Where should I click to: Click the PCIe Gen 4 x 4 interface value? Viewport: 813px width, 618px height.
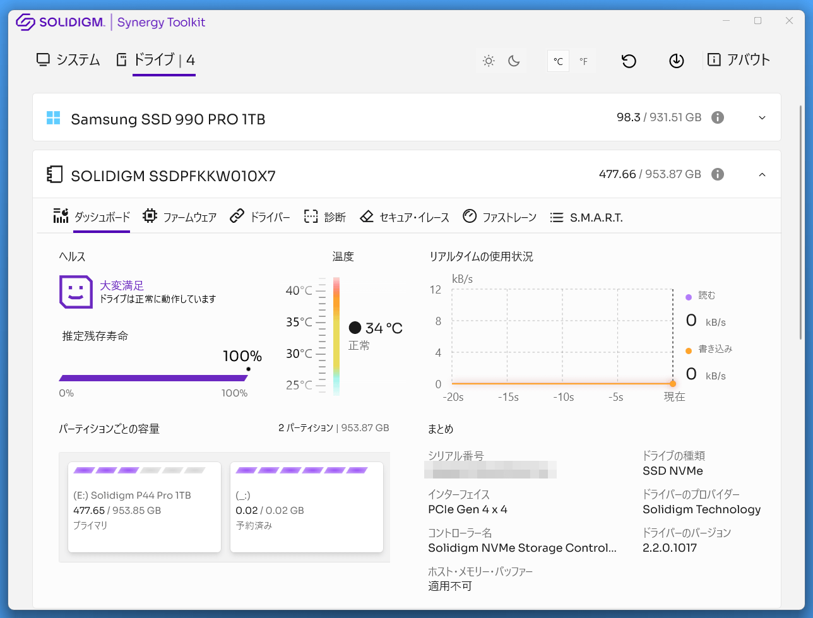tap(468, 509)
